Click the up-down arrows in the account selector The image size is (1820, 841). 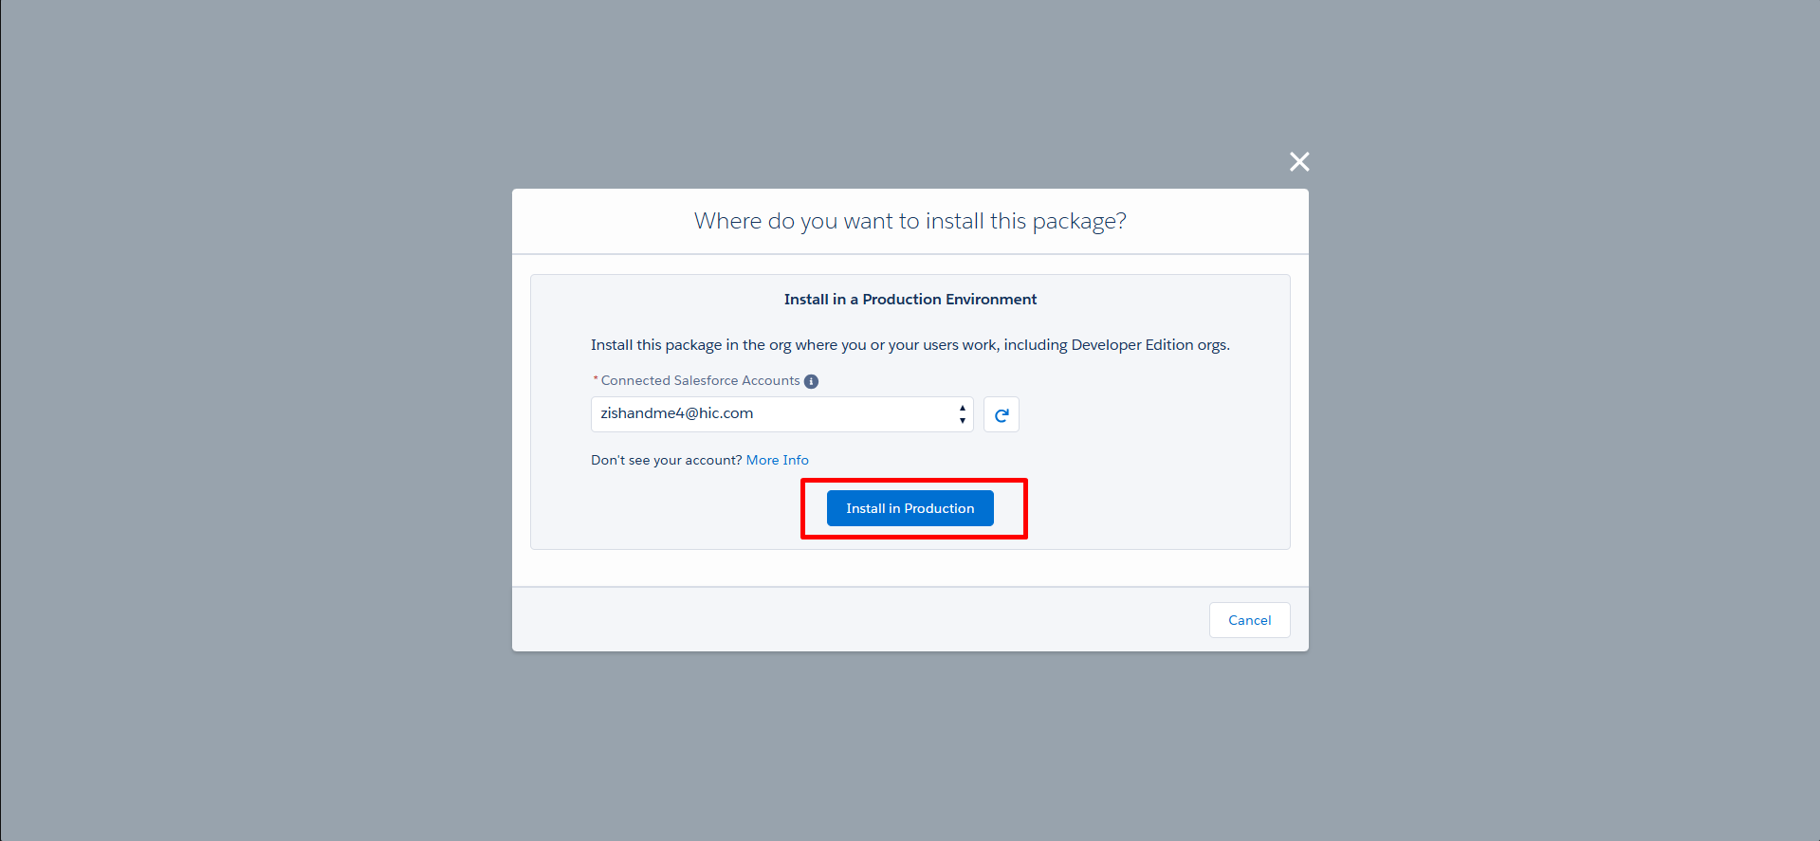[962, 414]
